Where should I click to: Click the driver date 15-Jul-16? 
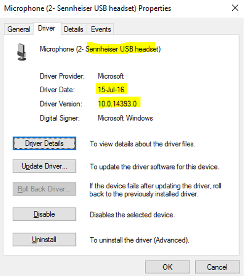(111, 90)
